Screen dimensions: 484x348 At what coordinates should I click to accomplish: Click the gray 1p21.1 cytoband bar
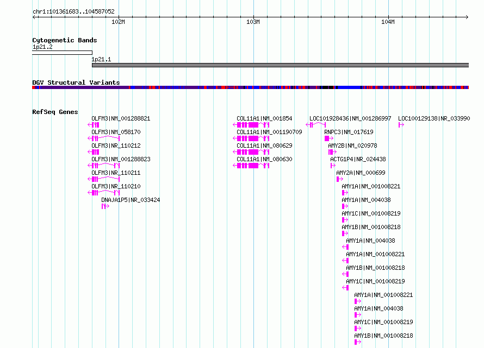(280, 65)
